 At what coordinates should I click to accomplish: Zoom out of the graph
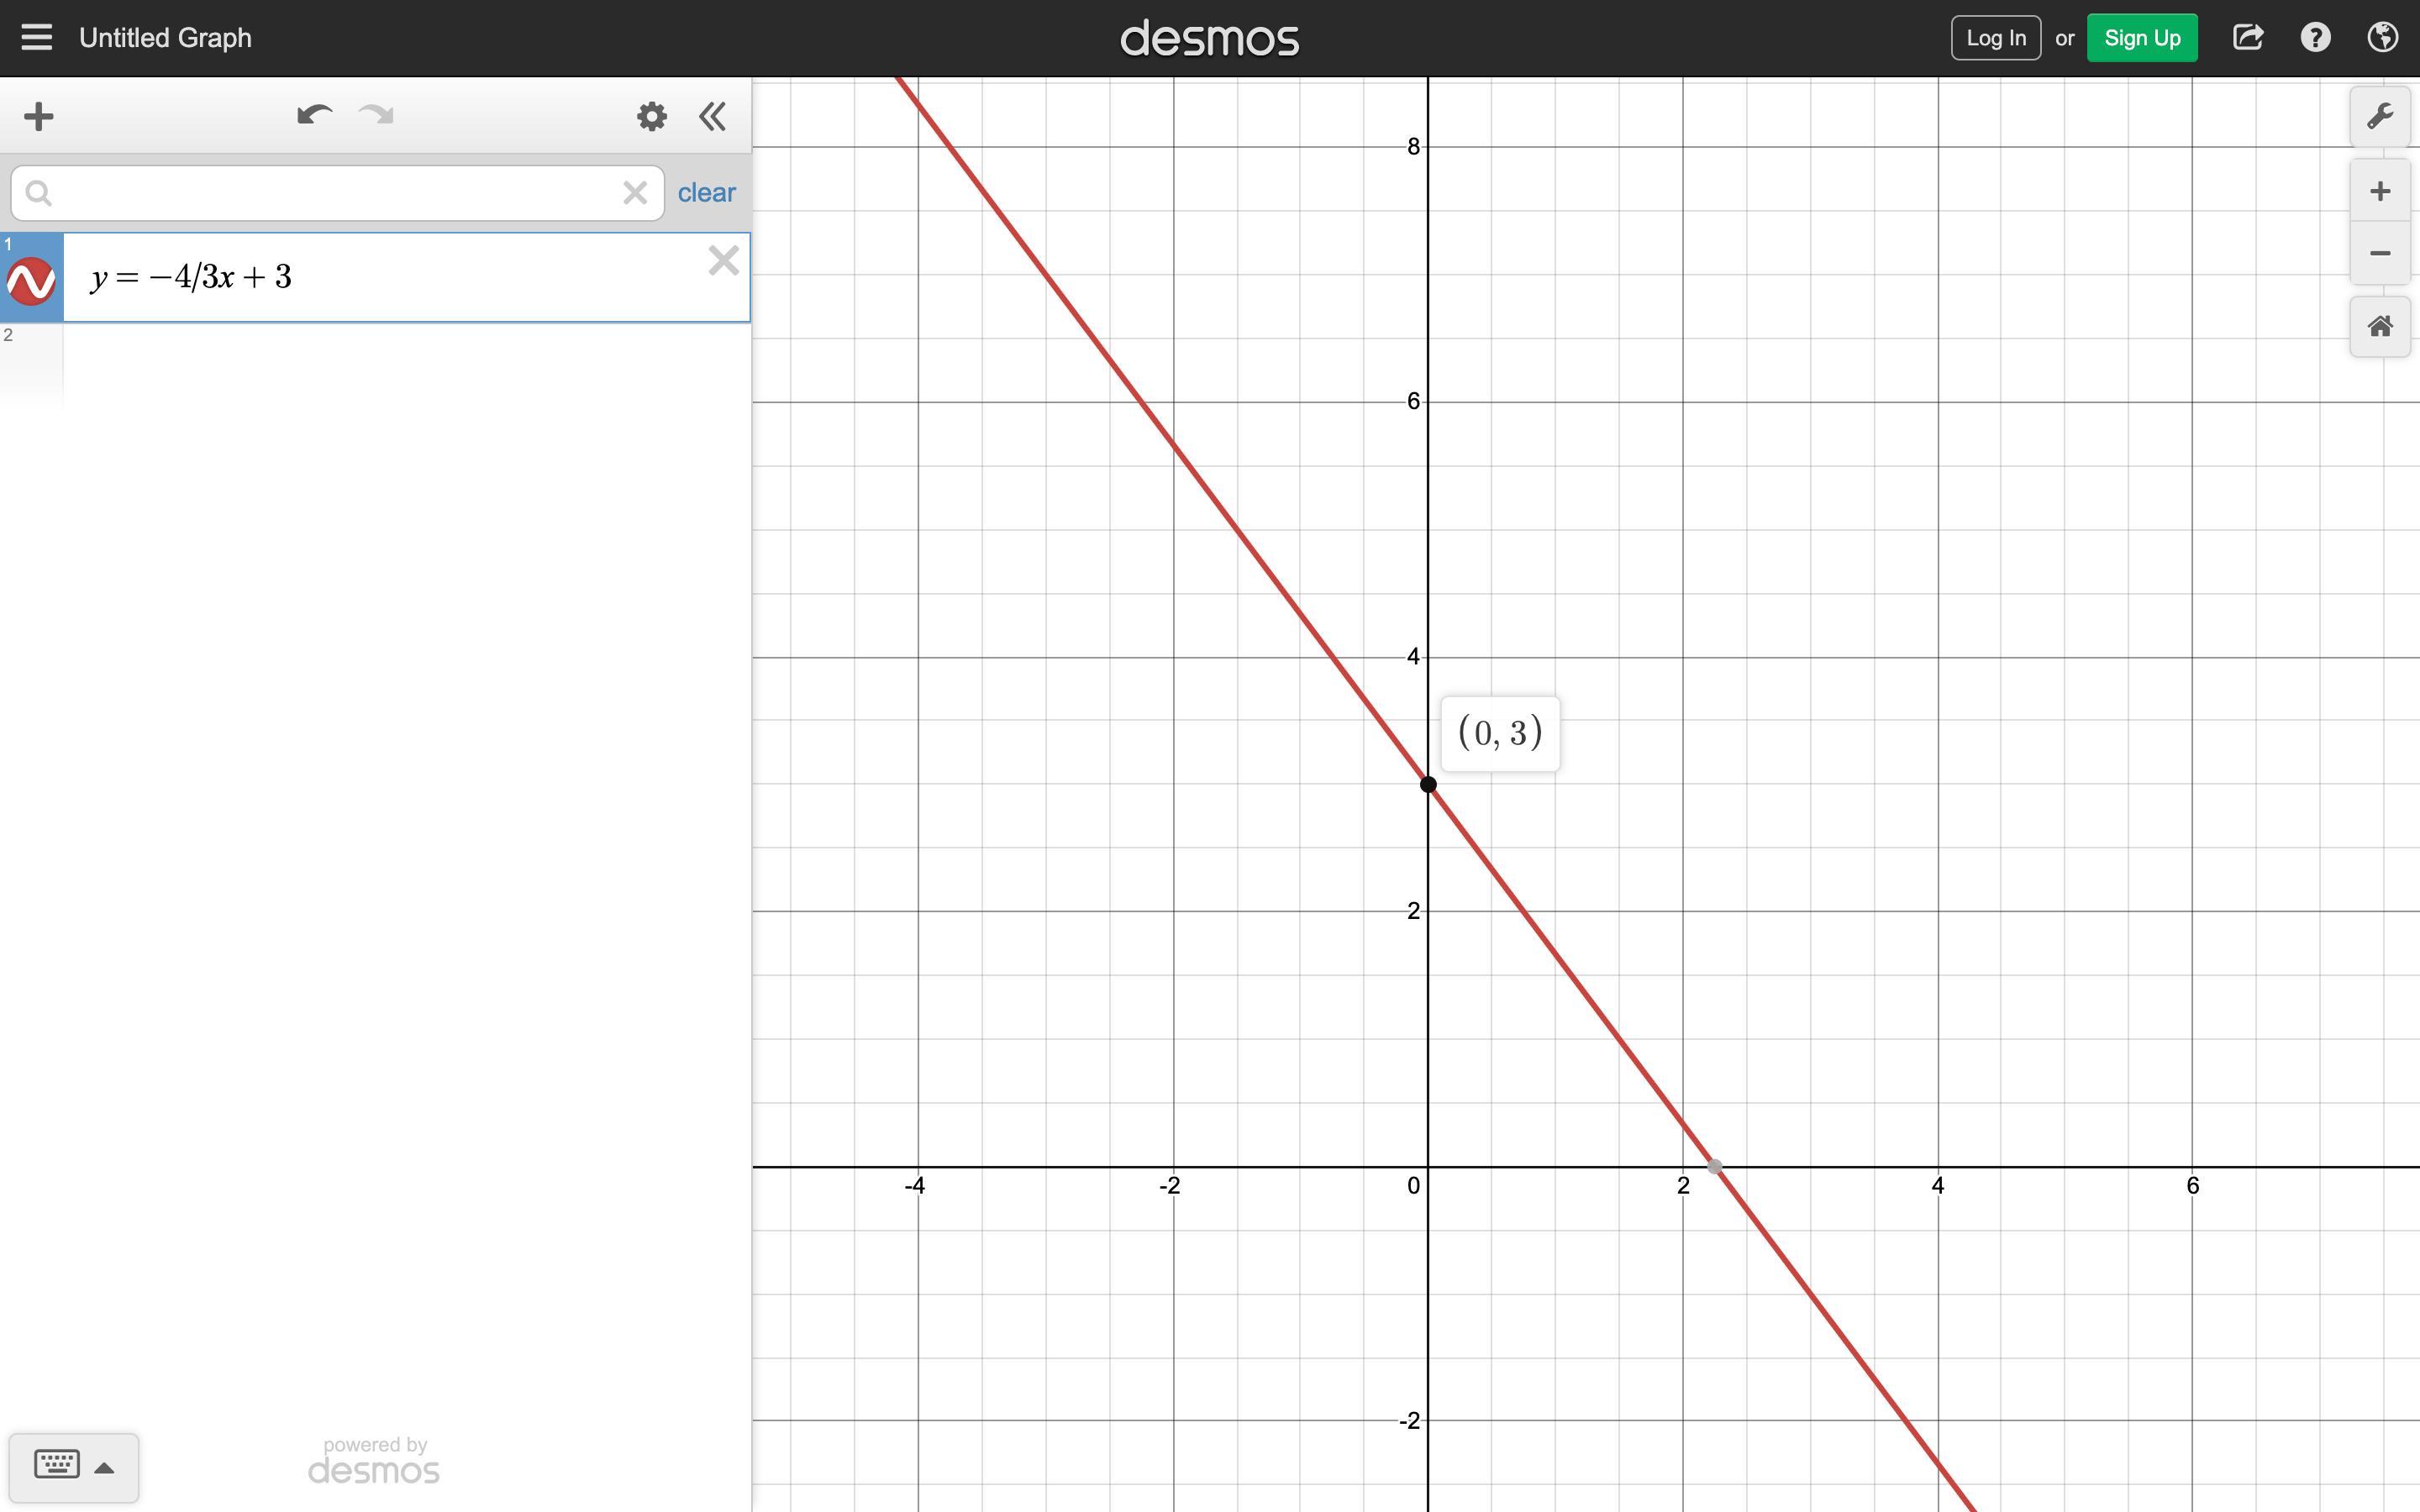coord(2379,253)
